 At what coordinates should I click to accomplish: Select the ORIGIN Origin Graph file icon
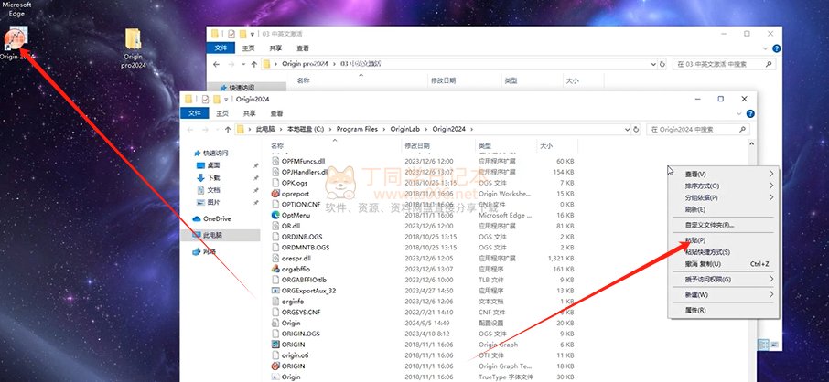275,344
